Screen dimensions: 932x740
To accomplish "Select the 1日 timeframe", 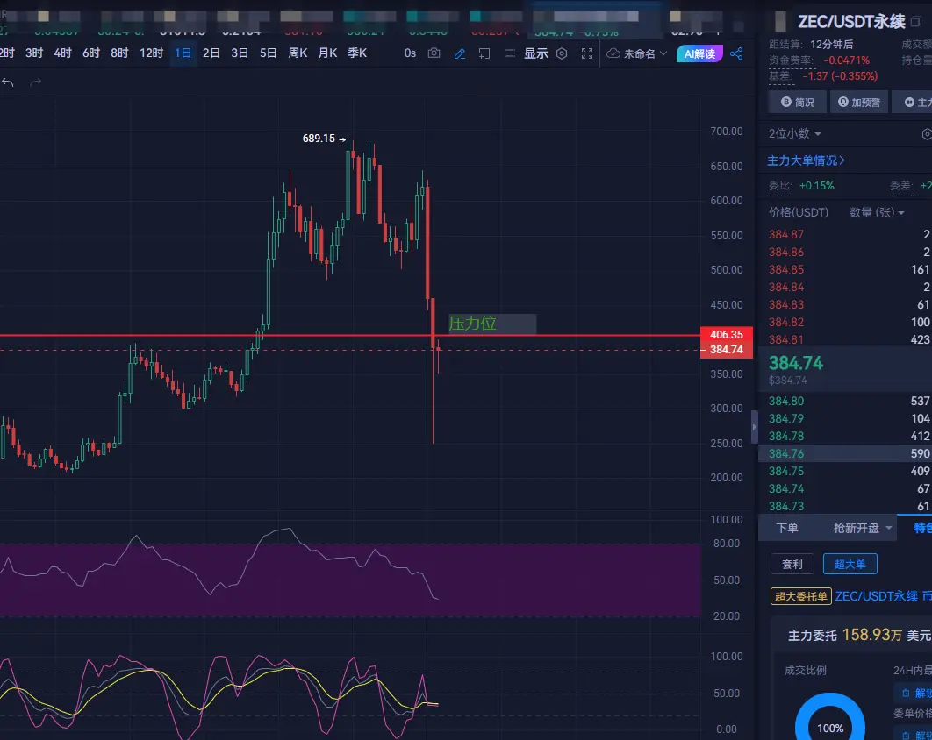I will (183, 53).
